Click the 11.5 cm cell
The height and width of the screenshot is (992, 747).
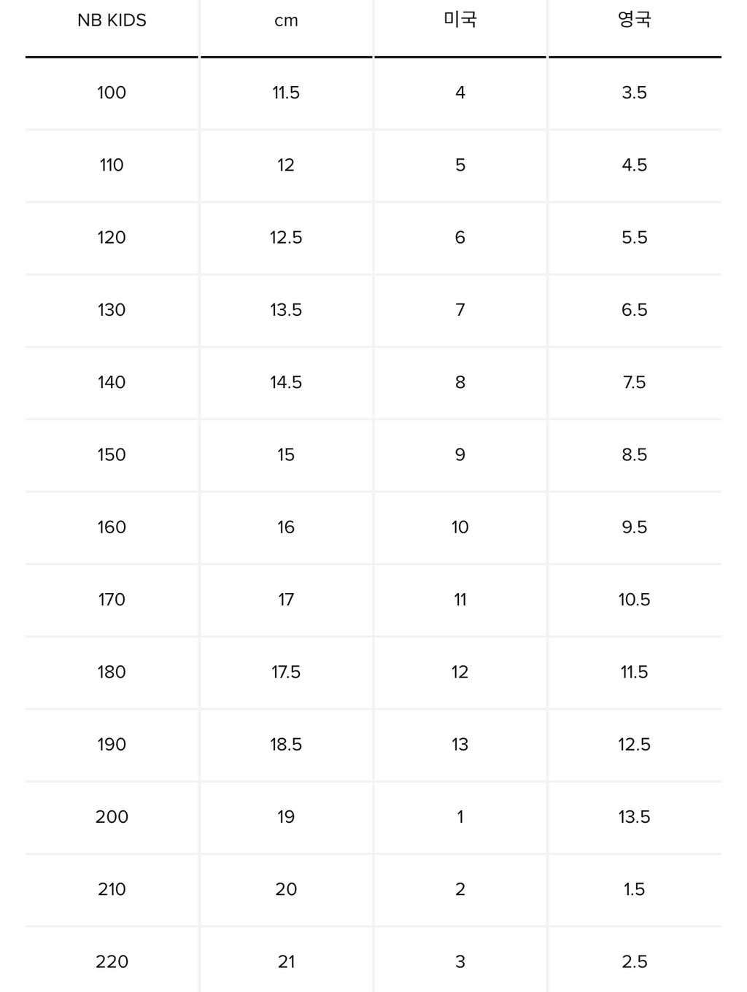tap(286, 93)
